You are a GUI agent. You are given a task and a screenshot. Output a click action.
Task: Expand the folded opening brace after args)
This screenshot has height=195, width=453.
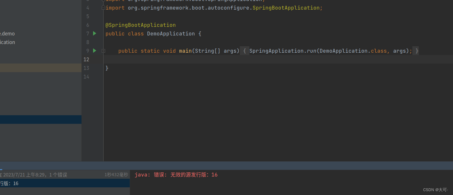245,51
